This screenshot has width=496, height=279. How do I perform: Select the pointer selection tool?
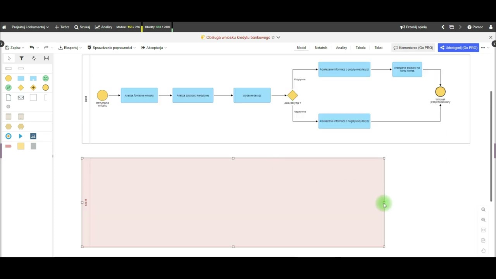click(9, 59)
